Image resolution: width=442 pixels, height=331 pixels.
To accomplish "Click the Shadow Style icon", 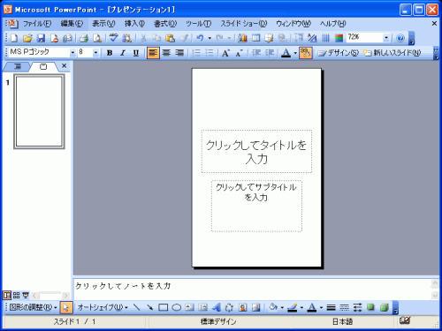I will coord(370,307).
